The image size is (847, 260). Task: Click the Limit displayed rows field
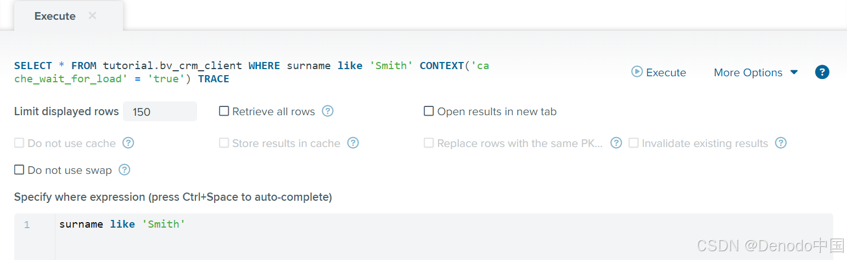pos(160,111)
